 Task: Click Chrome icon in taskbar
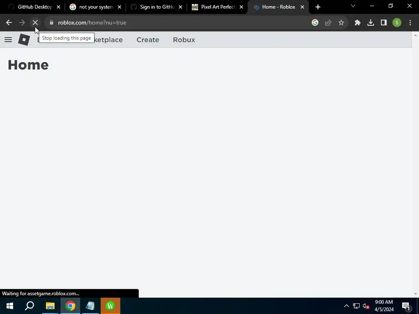pyautogui.click(x=70, y=306)
